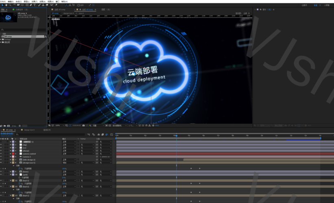Toggle transparency grid in the viewer
The image size is (334, 203).
110,125
